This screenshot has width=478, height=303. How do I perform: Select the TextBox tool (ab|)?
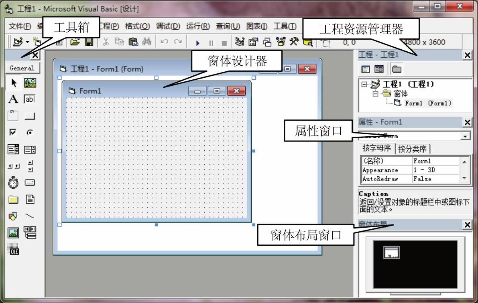[30, 99]
